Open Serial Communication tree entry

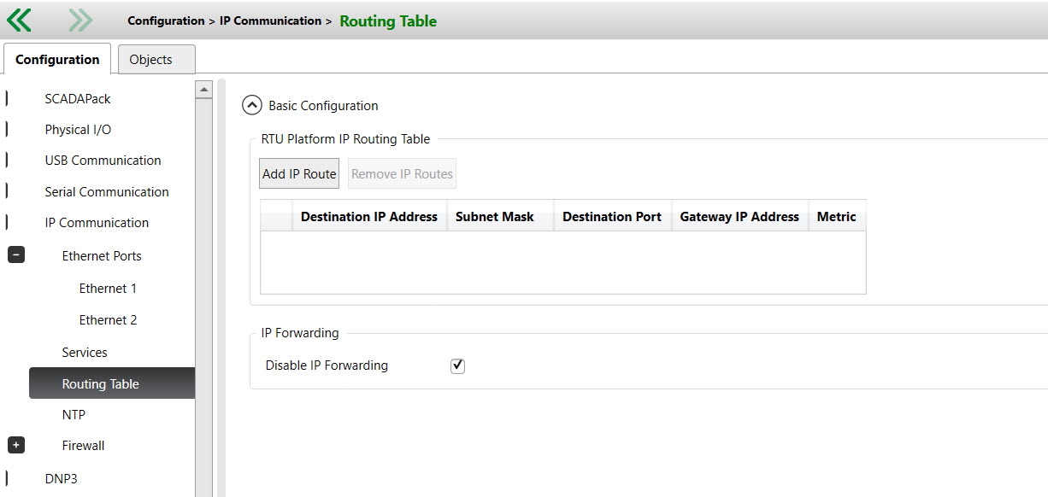(x=107, y=191)
